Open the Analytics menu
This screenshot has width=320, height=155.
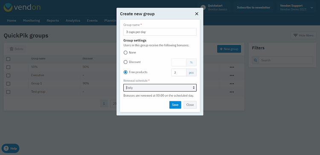(73, 20)
